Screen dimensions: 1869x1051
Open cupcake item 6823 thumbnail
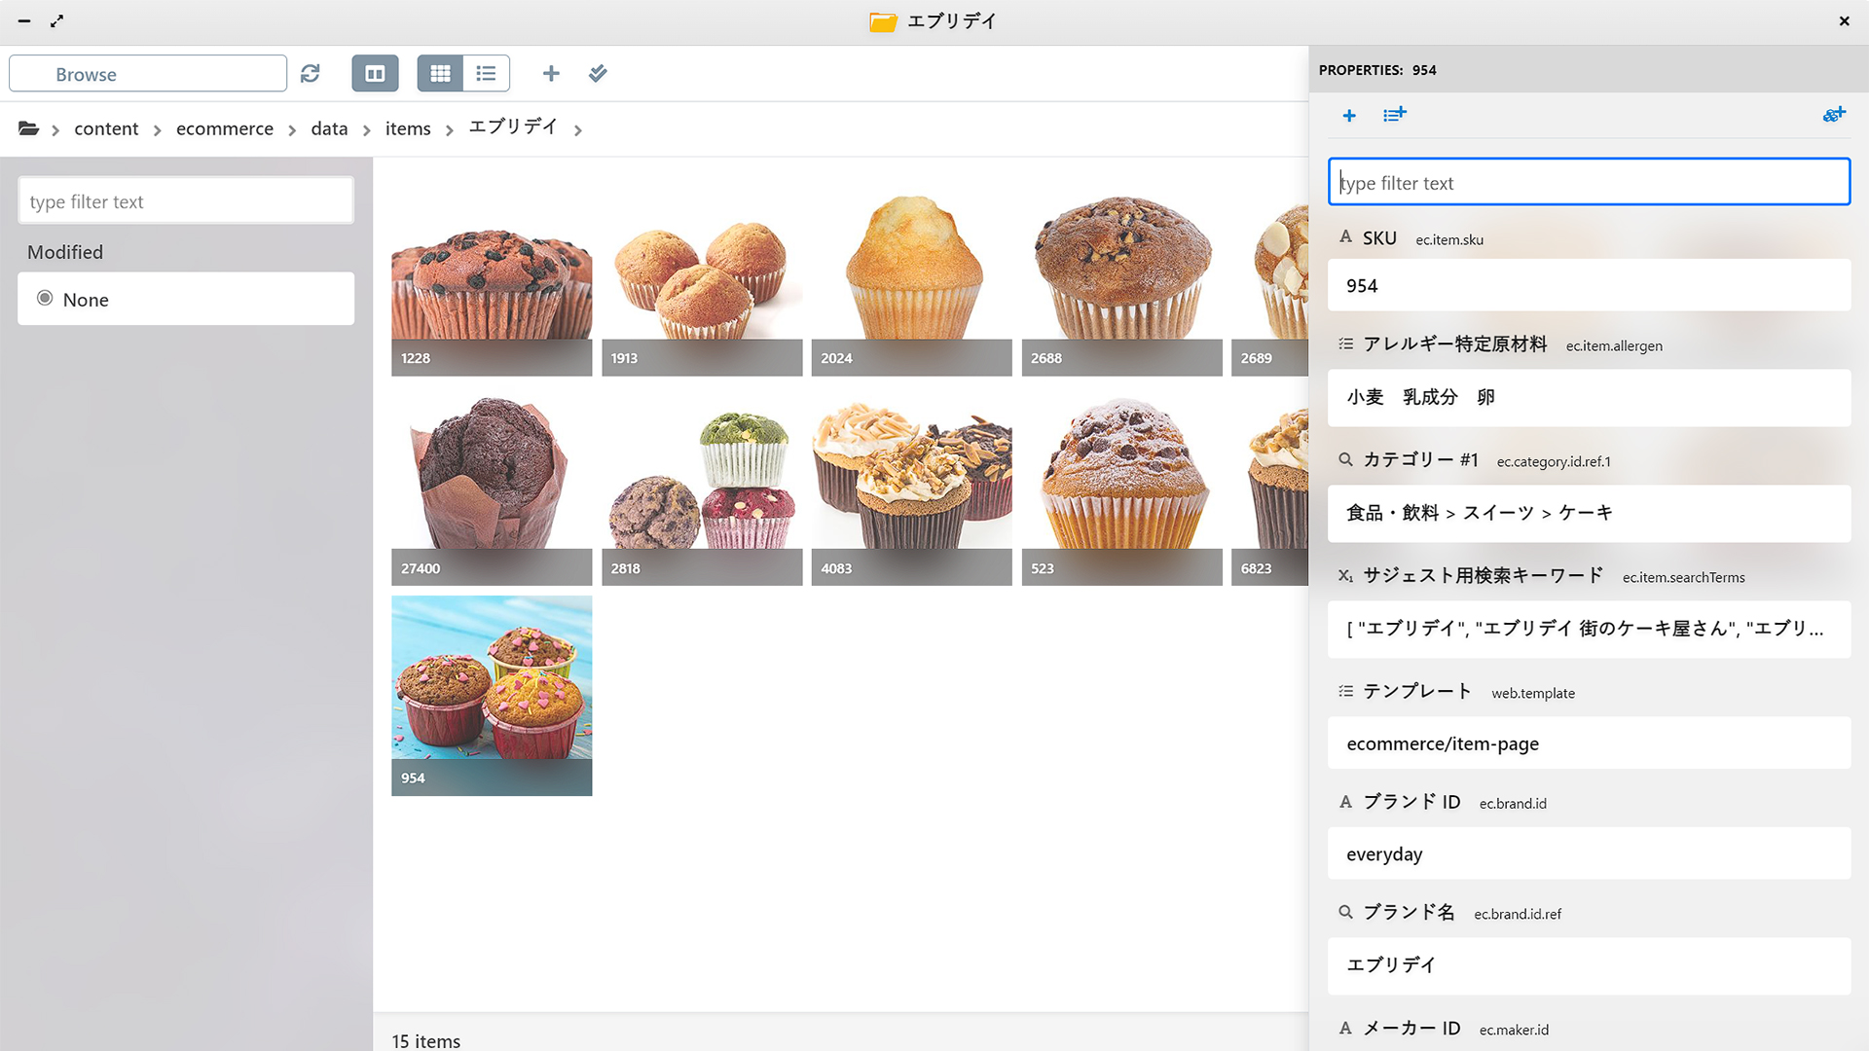(x=1270, y=486)
